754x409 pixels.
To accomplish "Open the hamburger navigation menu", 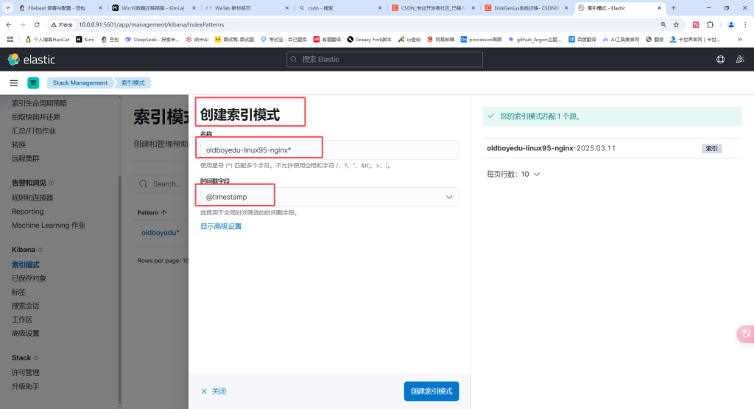I will [13, 83].
